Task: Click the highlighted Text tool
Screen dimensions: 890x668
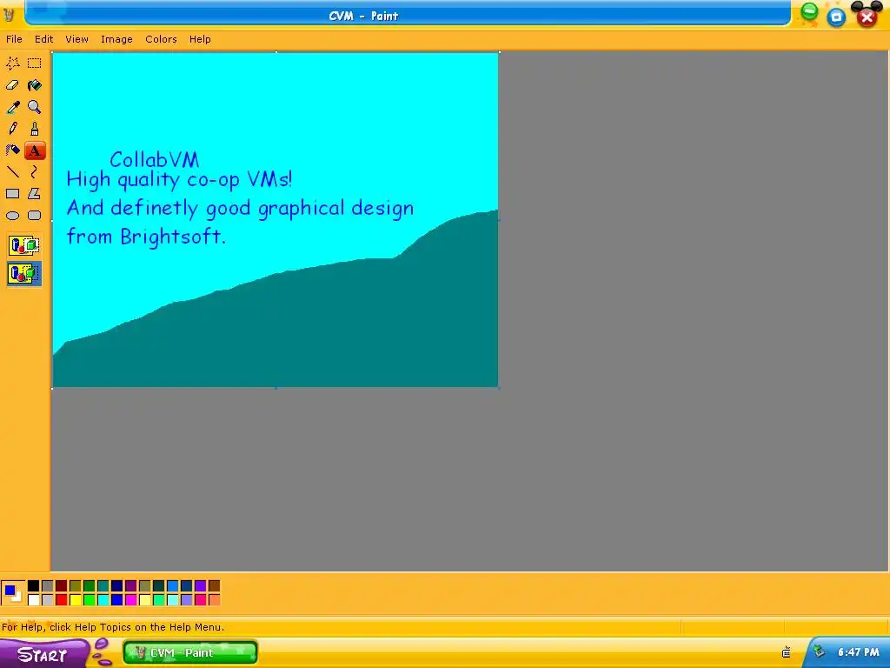Action: pos(35,150)
